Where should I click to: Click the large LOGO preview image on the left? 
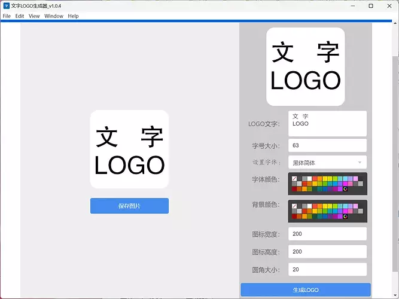point(129,149)
